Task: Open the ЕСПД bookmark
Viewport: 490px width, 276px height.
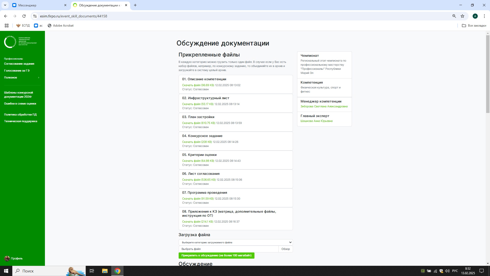Action: (x=23, y=26)
